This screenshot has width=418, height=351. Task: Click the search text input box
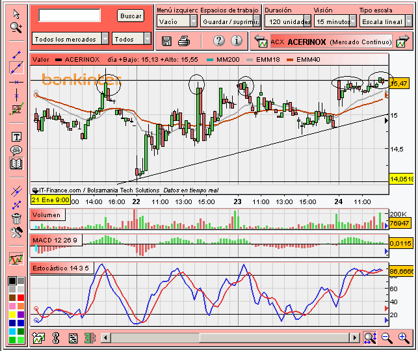click(70, 15)
